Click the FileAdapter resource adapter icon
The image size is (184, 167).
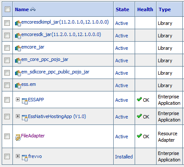pyautogui.click(x=18, y=137)
